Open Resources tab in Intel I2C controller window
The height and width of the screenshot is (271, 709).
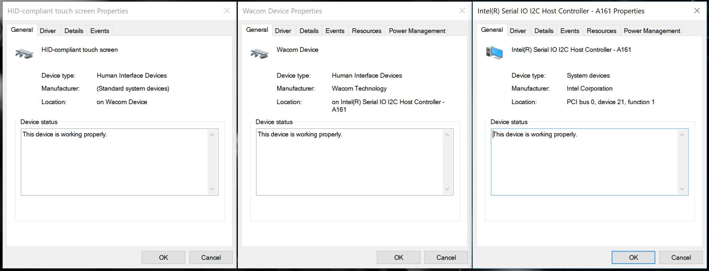pos(602,31)
